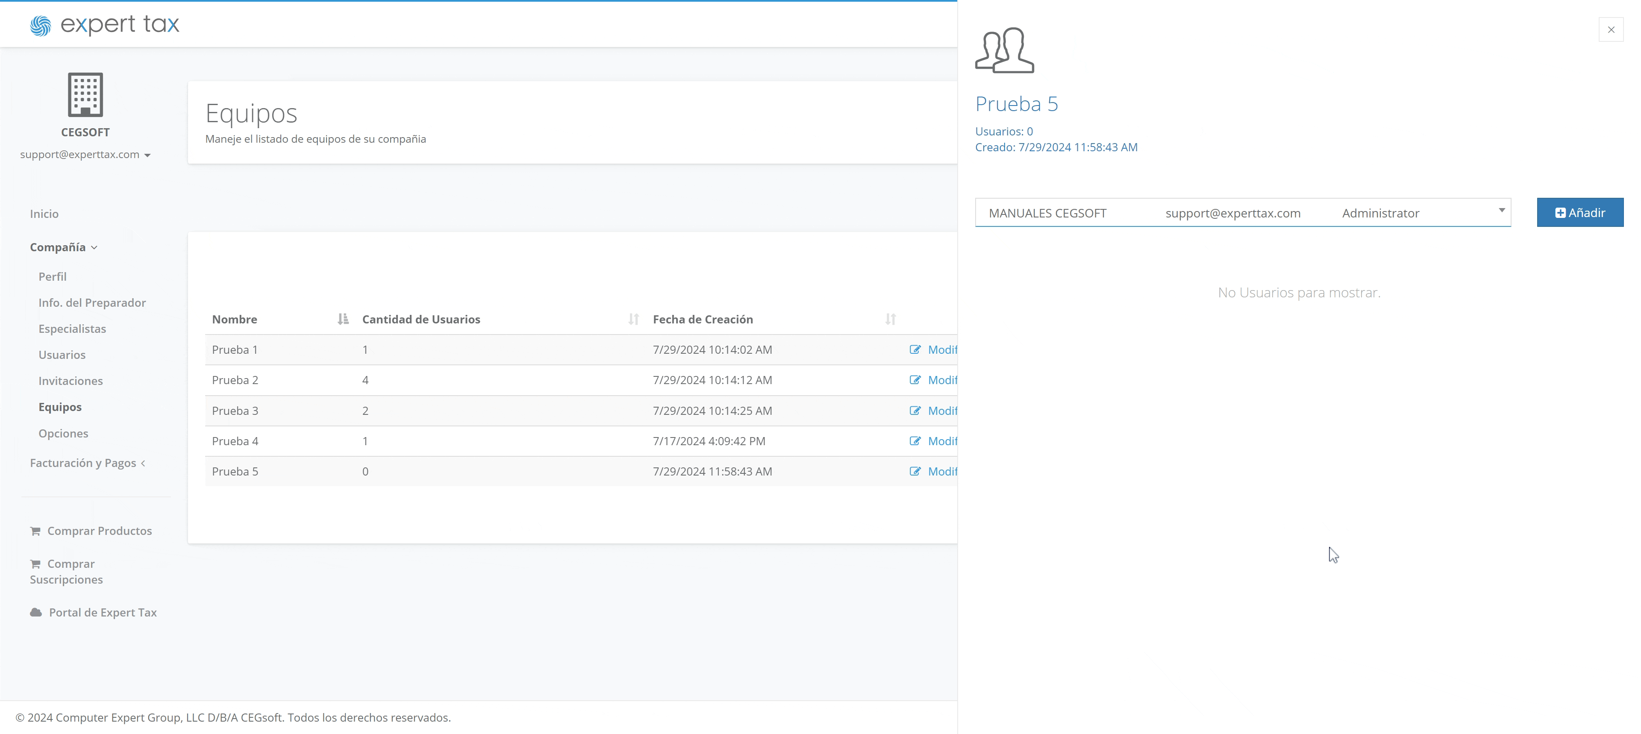Screen dimensions: 1641x734
Task: Click edit icon in Prueba 3 row
Action: click(915, 410)
